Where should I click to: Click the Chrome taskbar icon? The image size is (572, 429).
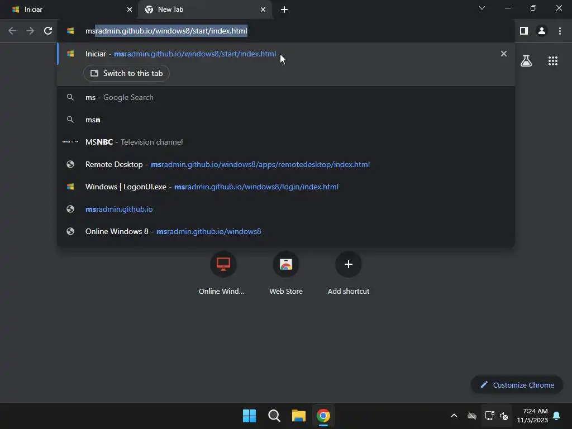(323, 416)
